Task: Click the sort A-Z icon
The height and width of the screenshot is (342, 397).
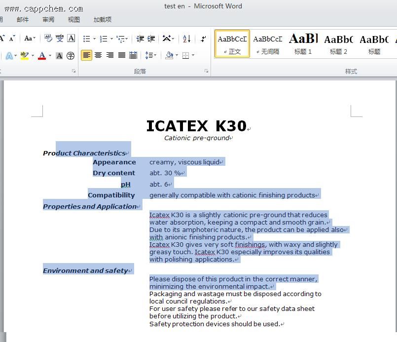Action: click(x=186, y=38)
